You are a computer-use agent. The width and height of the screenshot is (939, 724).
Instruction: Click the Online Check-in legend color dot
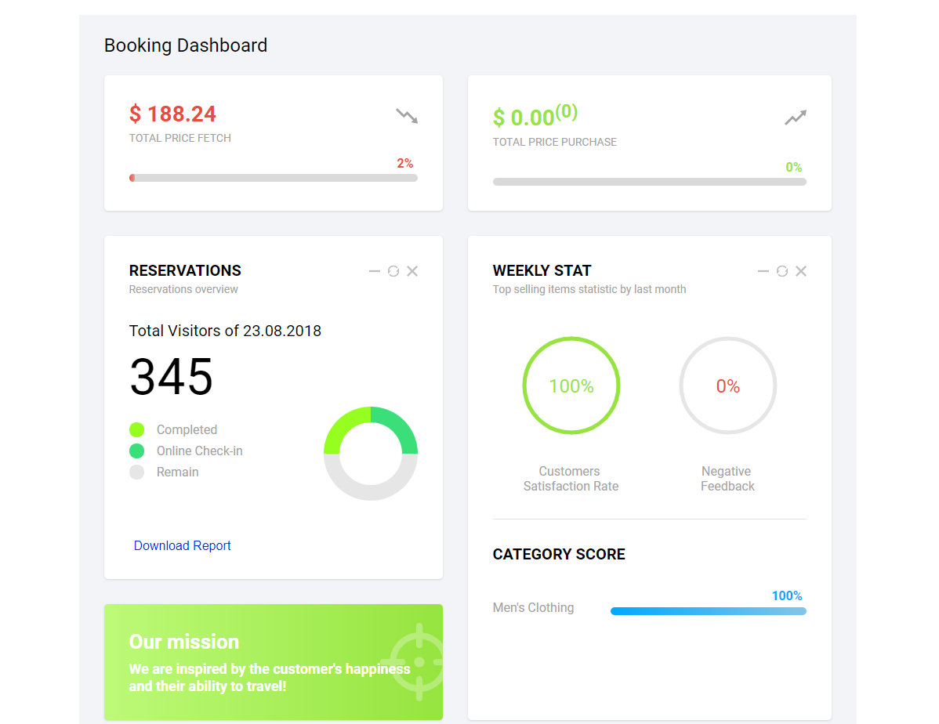[x=136, y=451]
